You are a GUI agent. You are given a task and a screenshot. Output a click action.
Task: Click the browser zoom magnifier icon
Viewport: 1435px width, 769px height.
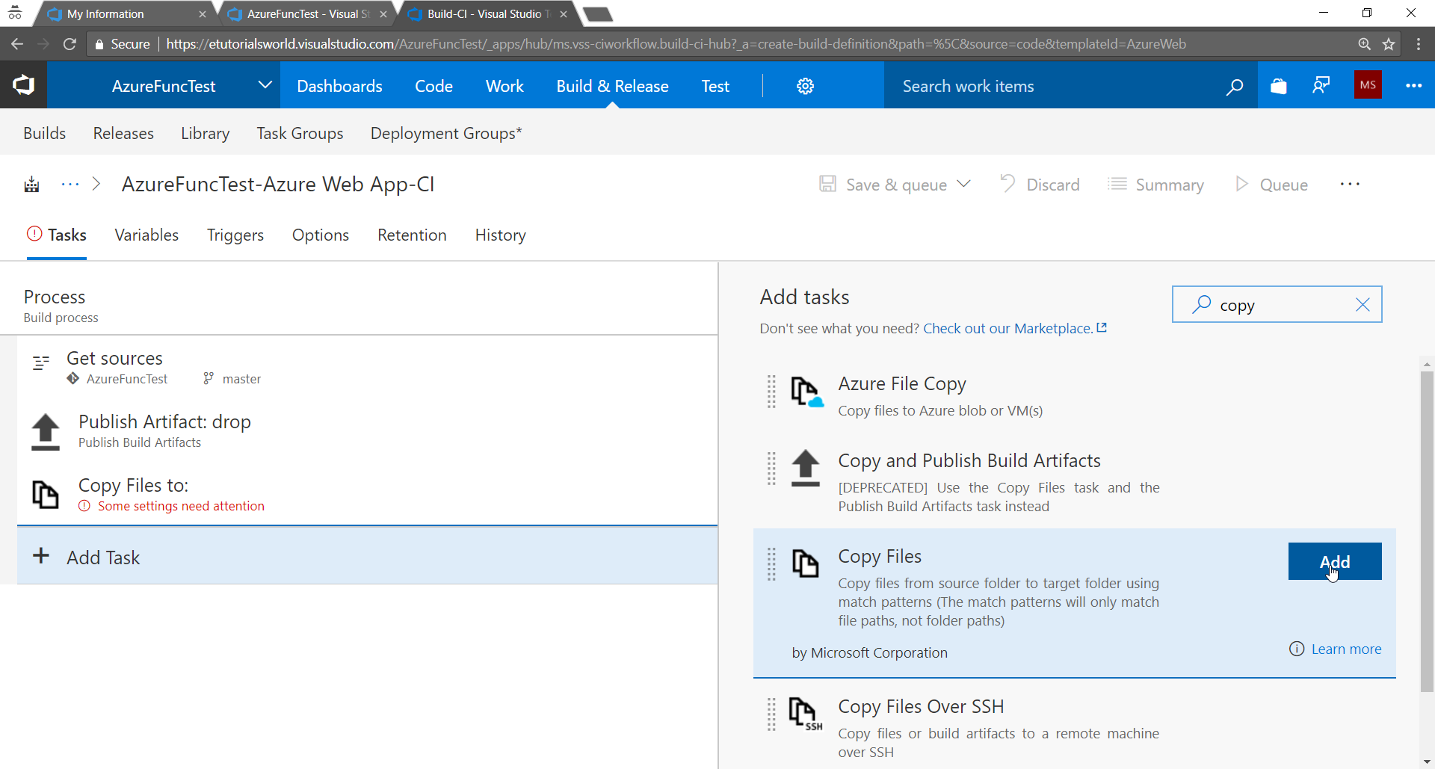1364,44
